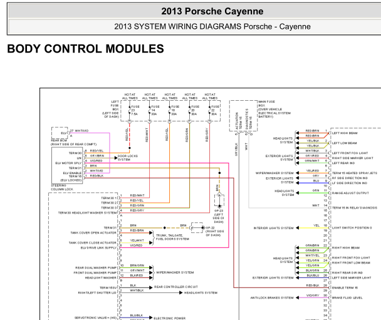Click the 'RIGHT FRONT LOW BEAM' label
Viewport: 381px width, 320px height.
tap(351, 263)
